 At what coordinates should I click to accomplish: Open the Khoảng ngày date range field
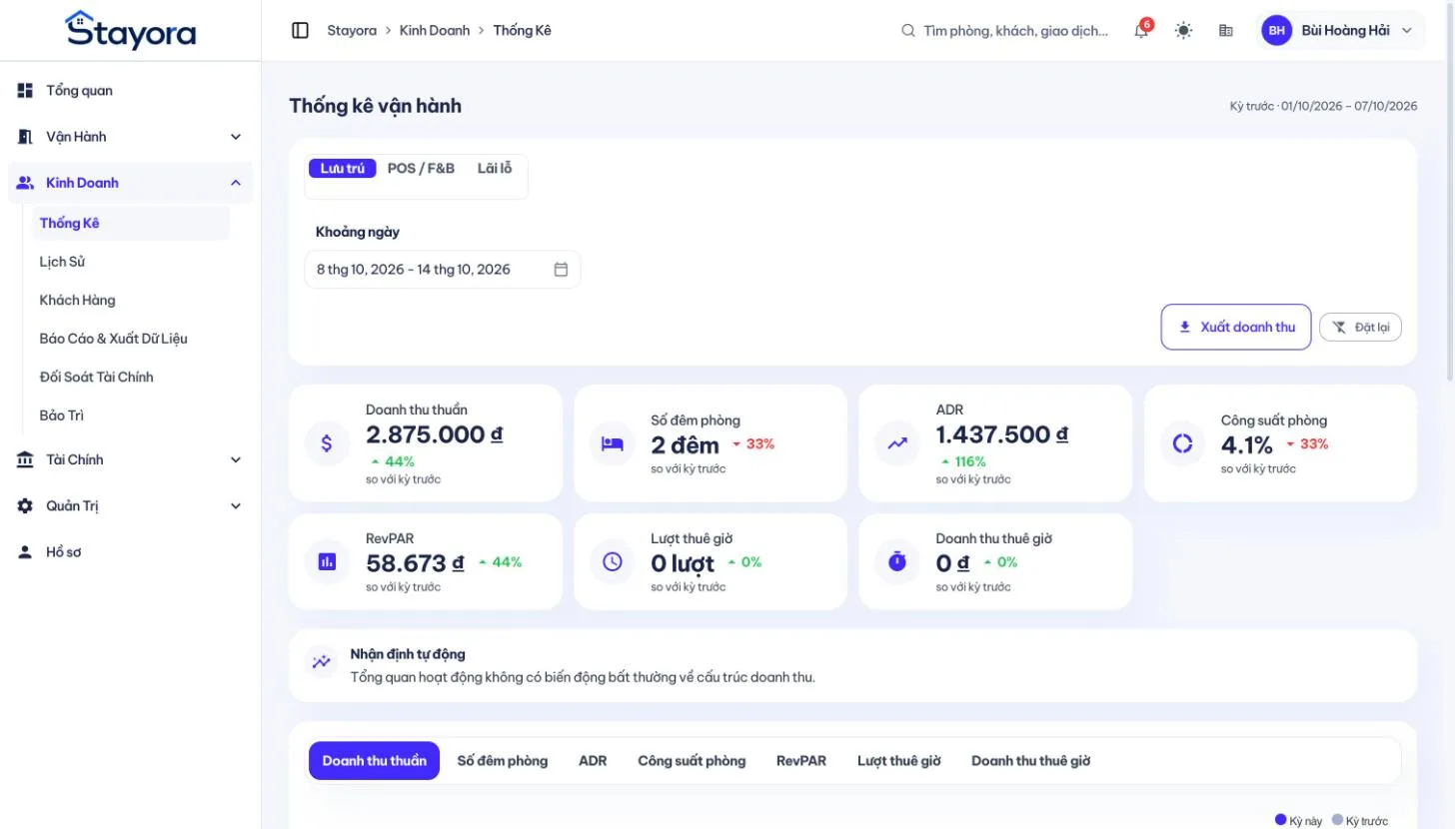442,269
